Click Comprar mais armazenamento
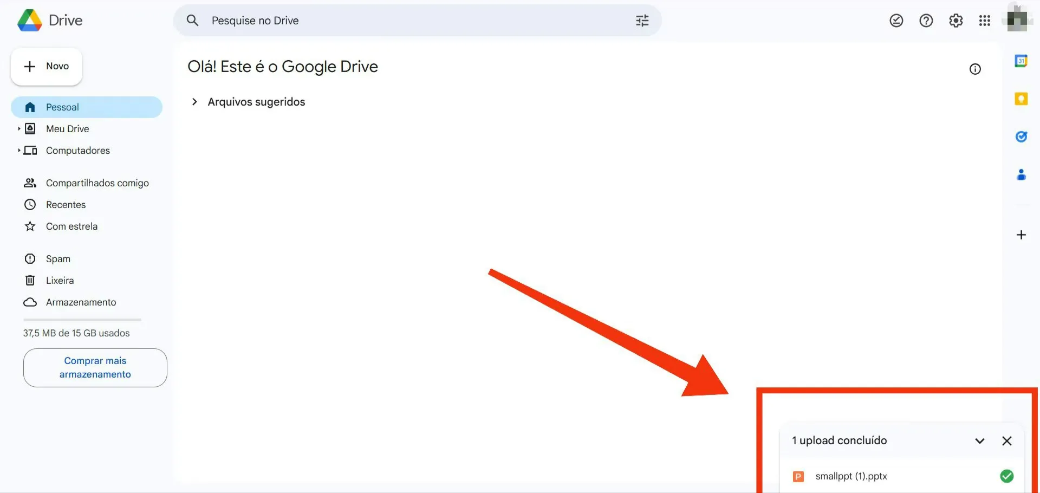The height and width of the screenshot is (493, 1040). pos(95,367)
